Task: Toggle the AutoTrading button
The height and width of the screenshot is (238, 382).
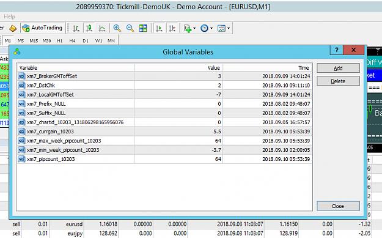Action: [43, 28]
